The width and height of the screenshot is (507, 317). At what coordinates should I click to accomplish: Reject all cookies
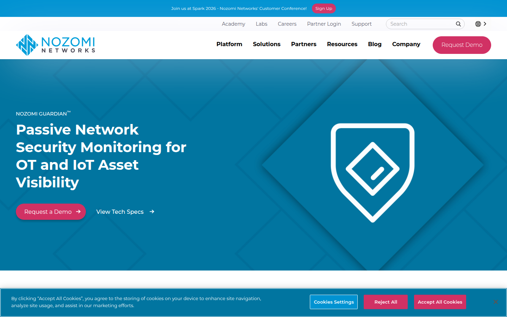coord(386,302)
